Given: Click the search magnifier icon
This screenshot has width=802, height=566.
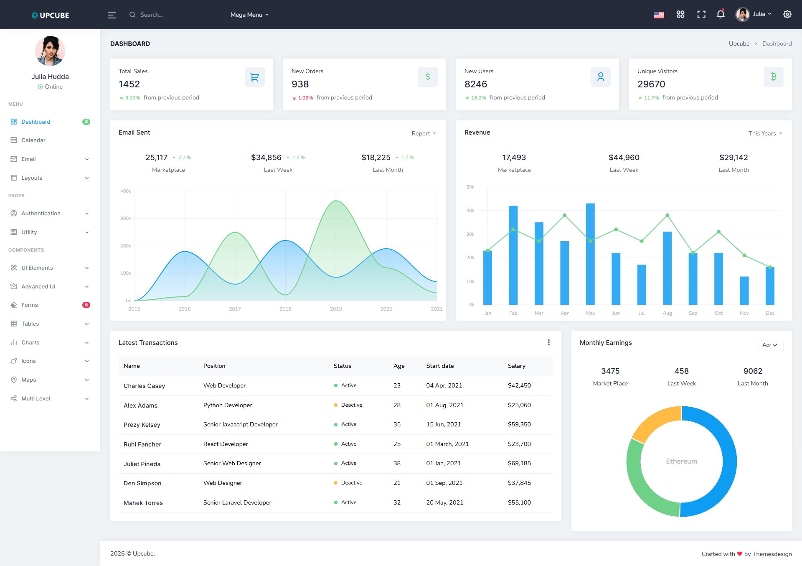Looking at the screenshot, I should pyautogui.click(x=132, y=15).
